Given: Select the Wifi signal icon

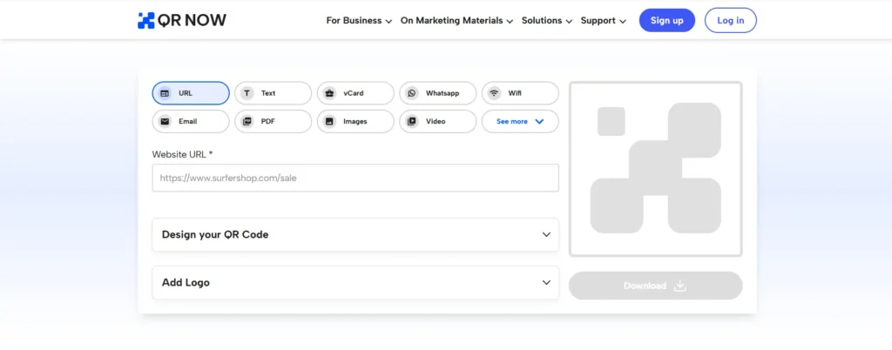Looking at the screenshot, I should (x=494, y=93).
